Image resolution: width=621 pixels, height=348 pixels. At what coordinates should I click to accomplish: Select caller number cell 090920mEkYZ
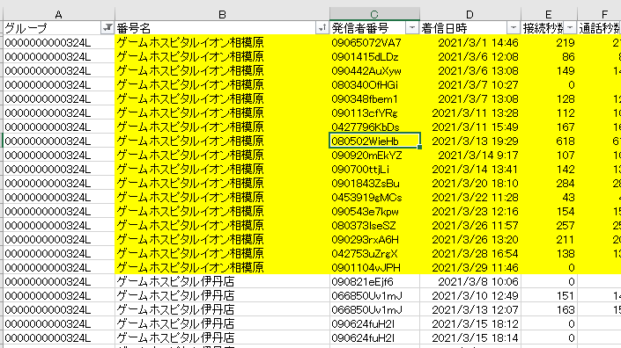click(374, 155)
